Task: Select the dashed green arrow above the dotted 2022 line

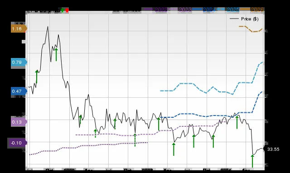Action: pyautogui.click(x=135, y=140)
